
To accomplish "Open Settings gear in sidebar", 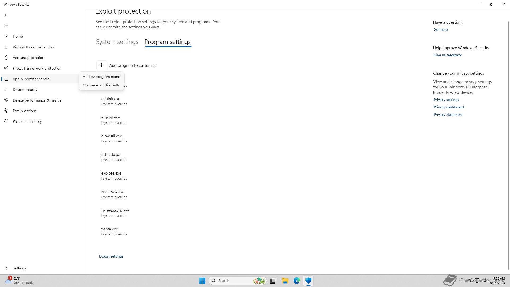I will 6,268.
